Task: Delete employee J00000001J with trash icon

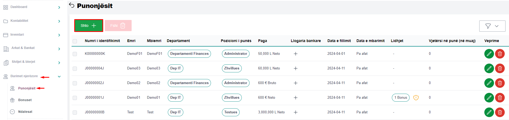Action: coord(500,98)
